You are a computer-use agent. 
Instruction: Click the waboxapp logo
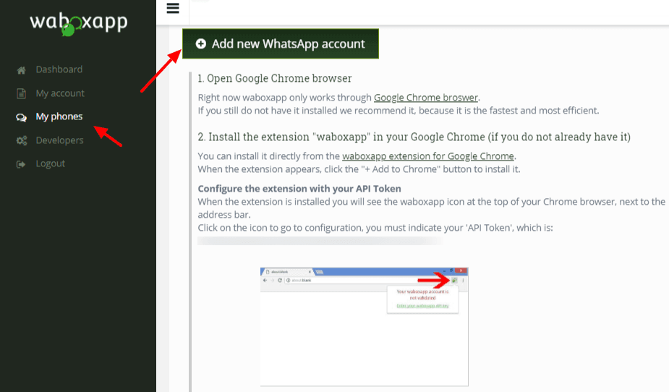coord(79,23)
